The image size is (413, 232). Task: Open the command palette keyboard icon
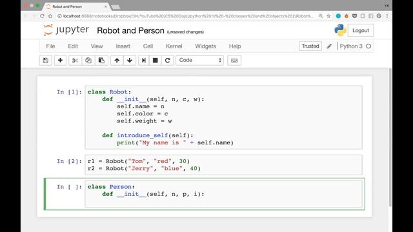[234, 60]
